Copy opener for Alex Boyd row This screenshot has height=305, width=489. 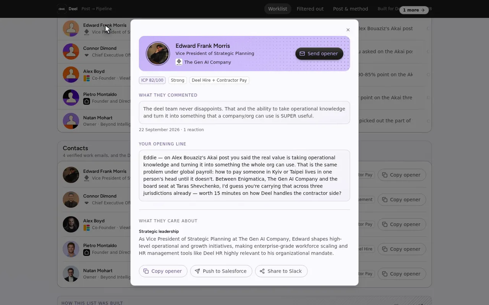click(402, 224)
